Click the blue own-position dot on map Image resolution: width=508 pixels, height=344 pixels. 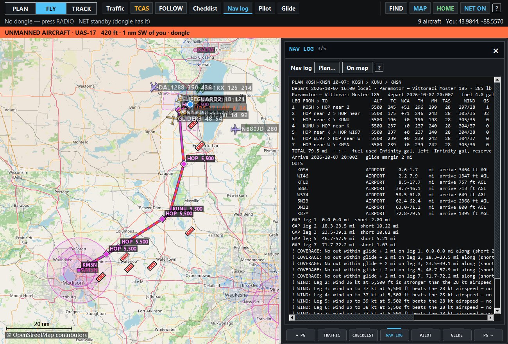[x=190, y=104]
